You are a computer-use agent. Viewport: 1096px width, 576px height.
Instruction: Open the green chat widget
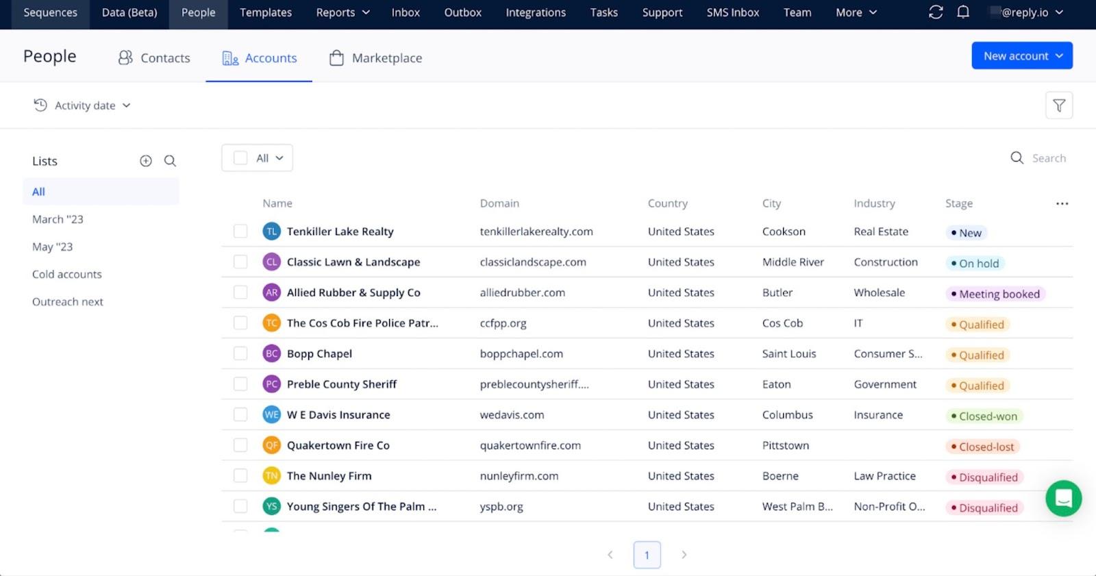[x=1063, y=498]
